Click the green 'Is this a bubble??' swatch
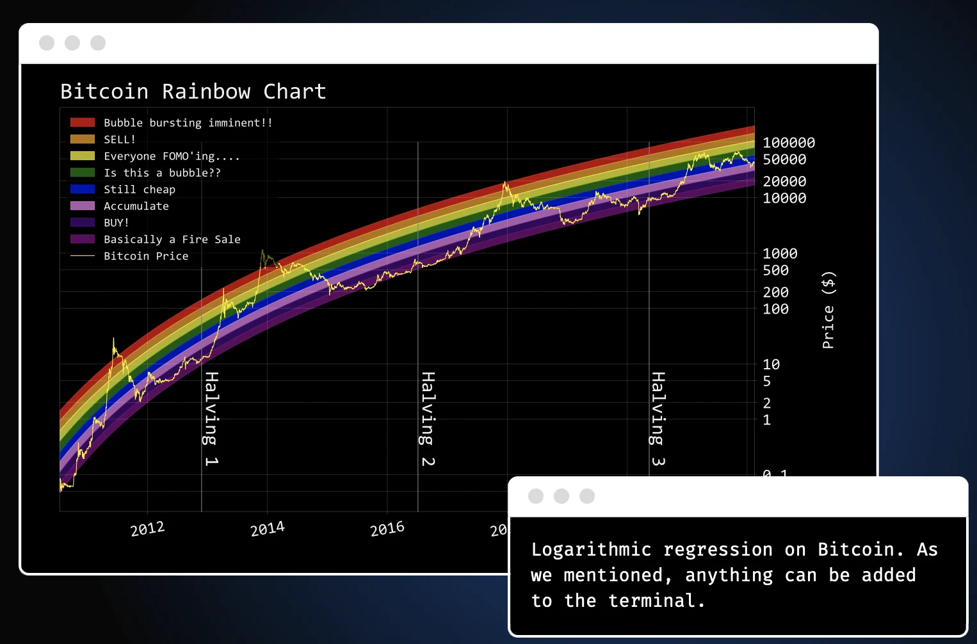Image resolution: width=977 pixels, height=644 pixels. [83, 172]
